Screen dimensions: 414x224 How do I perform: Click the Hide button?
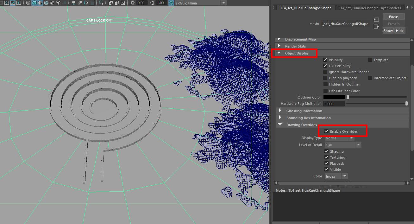click(x=399, y=31)
